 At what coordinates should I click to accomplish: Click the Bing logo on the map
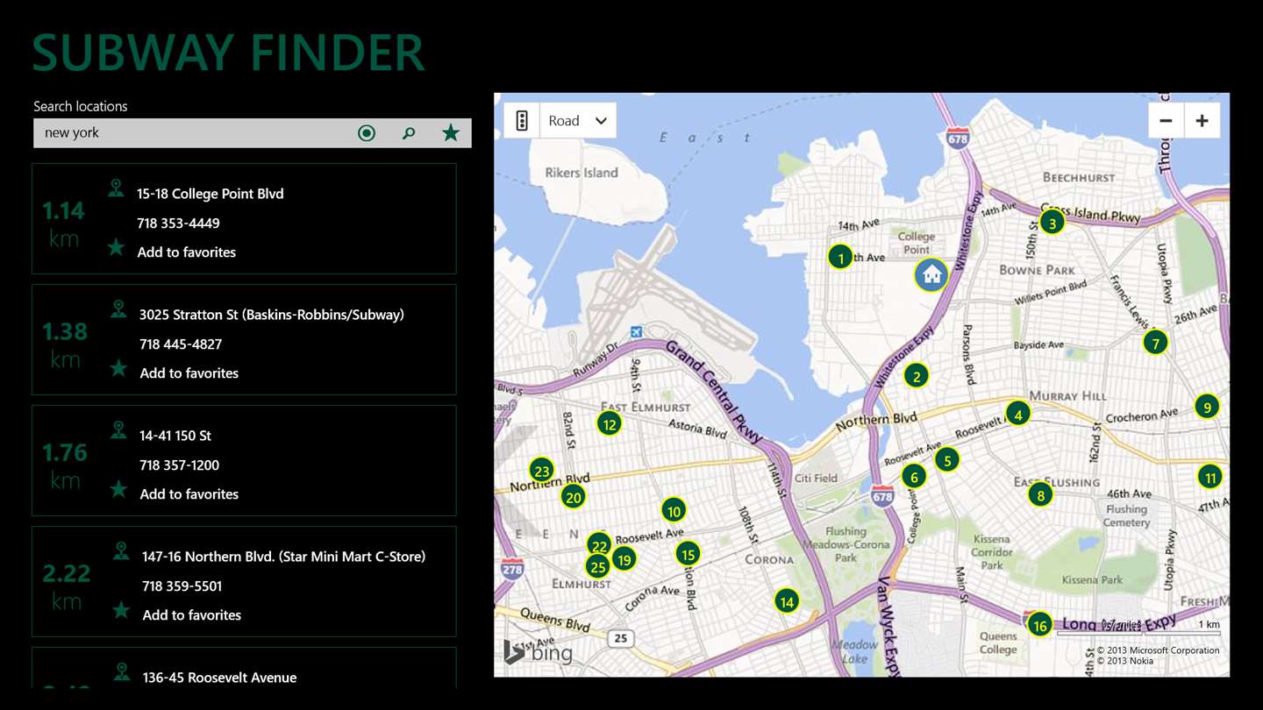538,652
